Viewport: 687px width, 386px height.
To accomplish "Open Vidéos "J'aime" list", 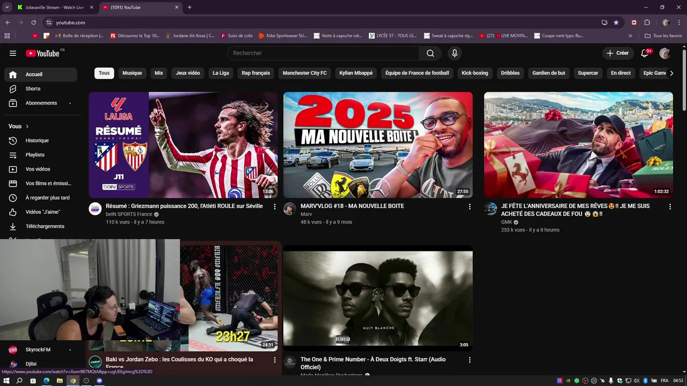I will tap(41, 212).
